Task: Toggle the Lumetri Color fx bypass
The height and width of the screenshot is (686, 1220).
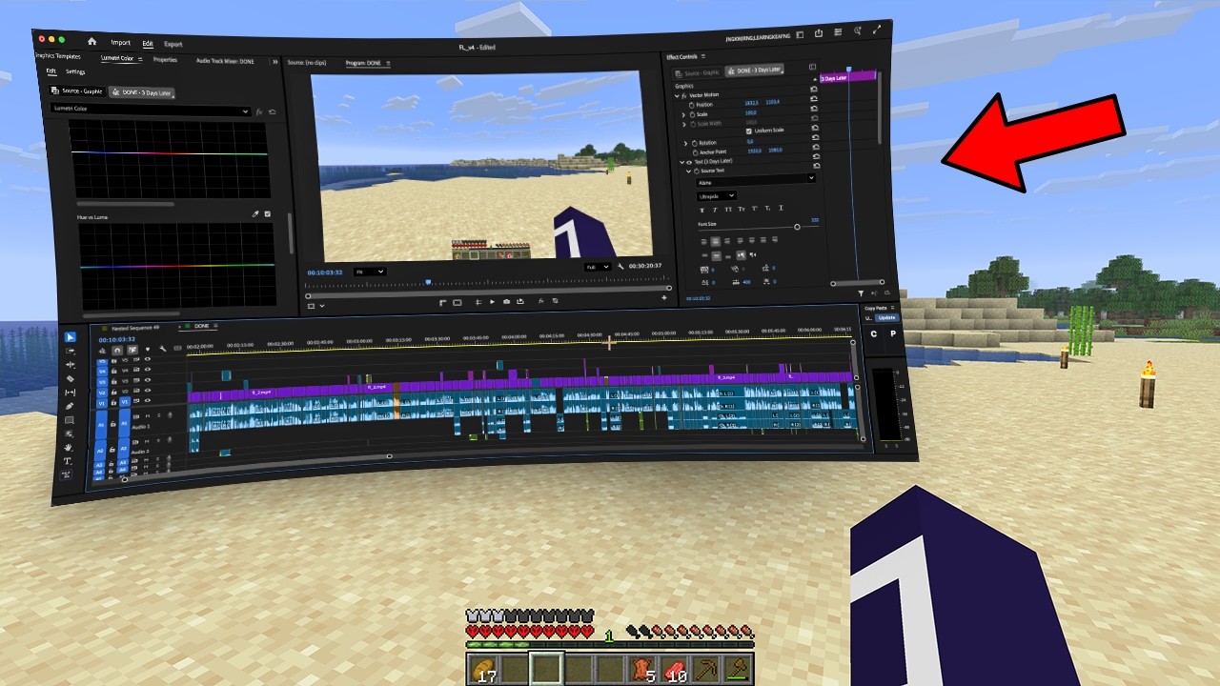Action: tap(258, 111)
